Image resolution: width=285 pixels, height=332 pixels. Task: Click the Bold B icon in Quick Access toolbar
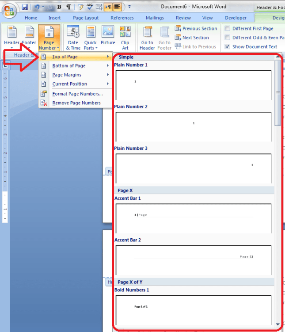pyautogui.click(x=59, y=7)
